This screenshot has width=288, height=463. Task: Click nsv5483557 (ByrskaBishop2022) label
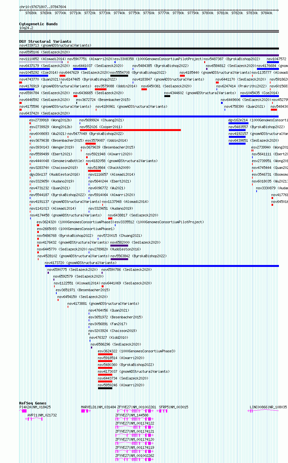click(x=257, y=127)
